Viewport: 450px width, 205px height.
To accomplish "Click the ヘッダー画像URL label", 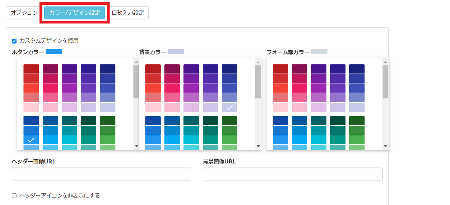I will (x=34, y=161).
